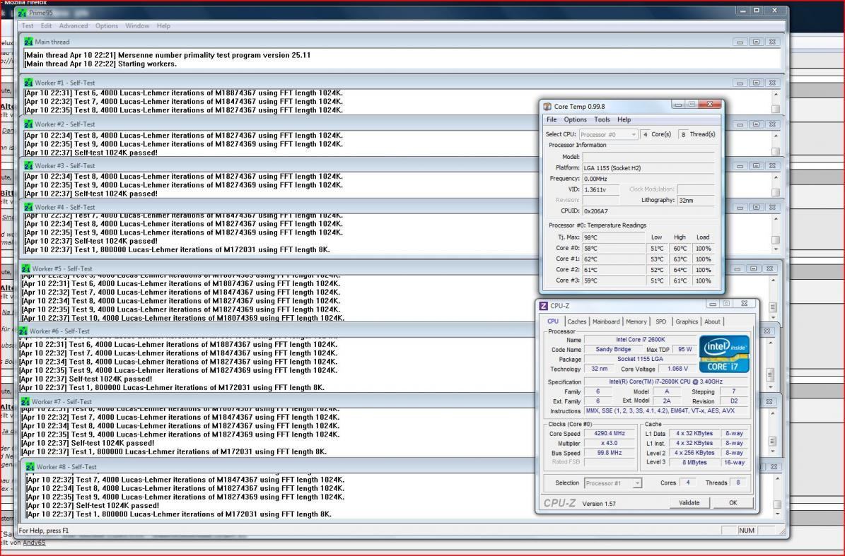Image resolution: width=845 pixels, height=556 pixels.
Task: Switch to the Mainboard tab in CPU-Z
Action: 606,321
